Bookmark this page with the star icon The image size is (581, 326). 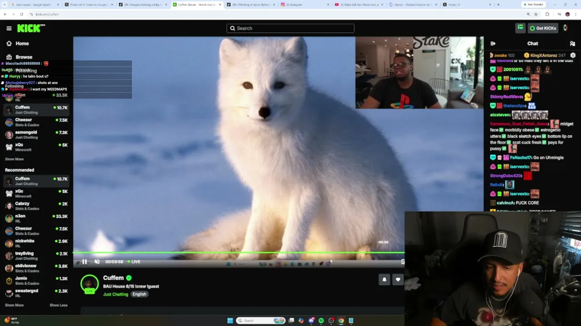(536, 14)
